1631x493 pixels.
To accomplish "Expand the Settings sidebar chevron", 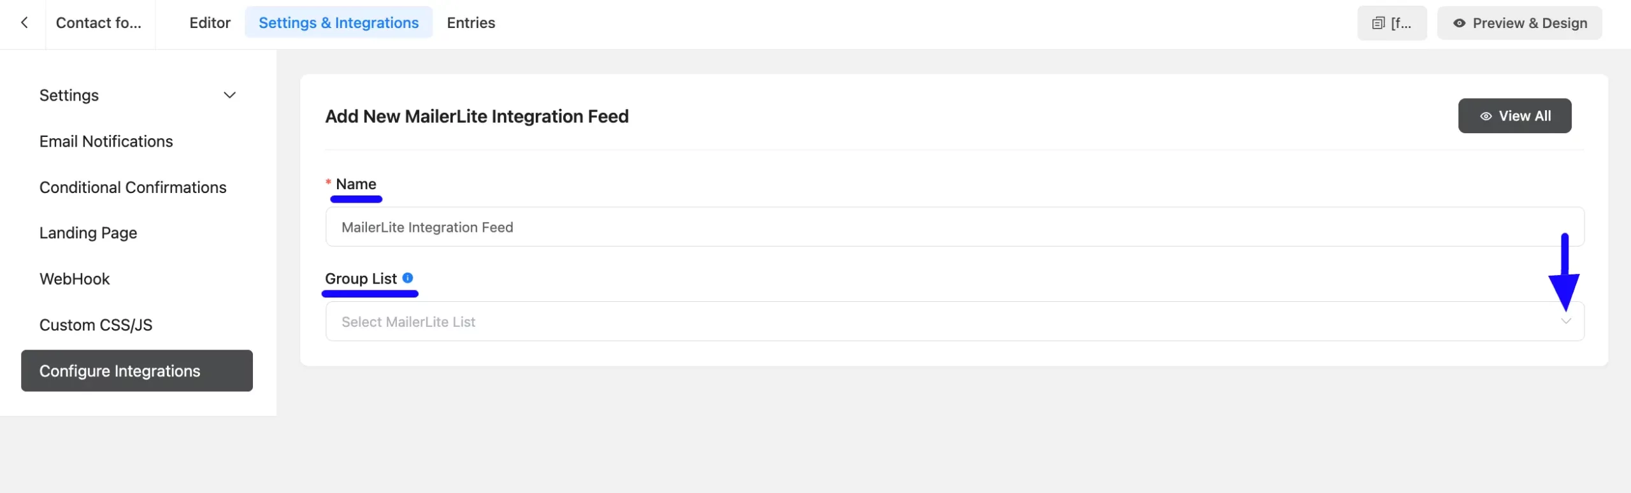I will click(230, 96).
